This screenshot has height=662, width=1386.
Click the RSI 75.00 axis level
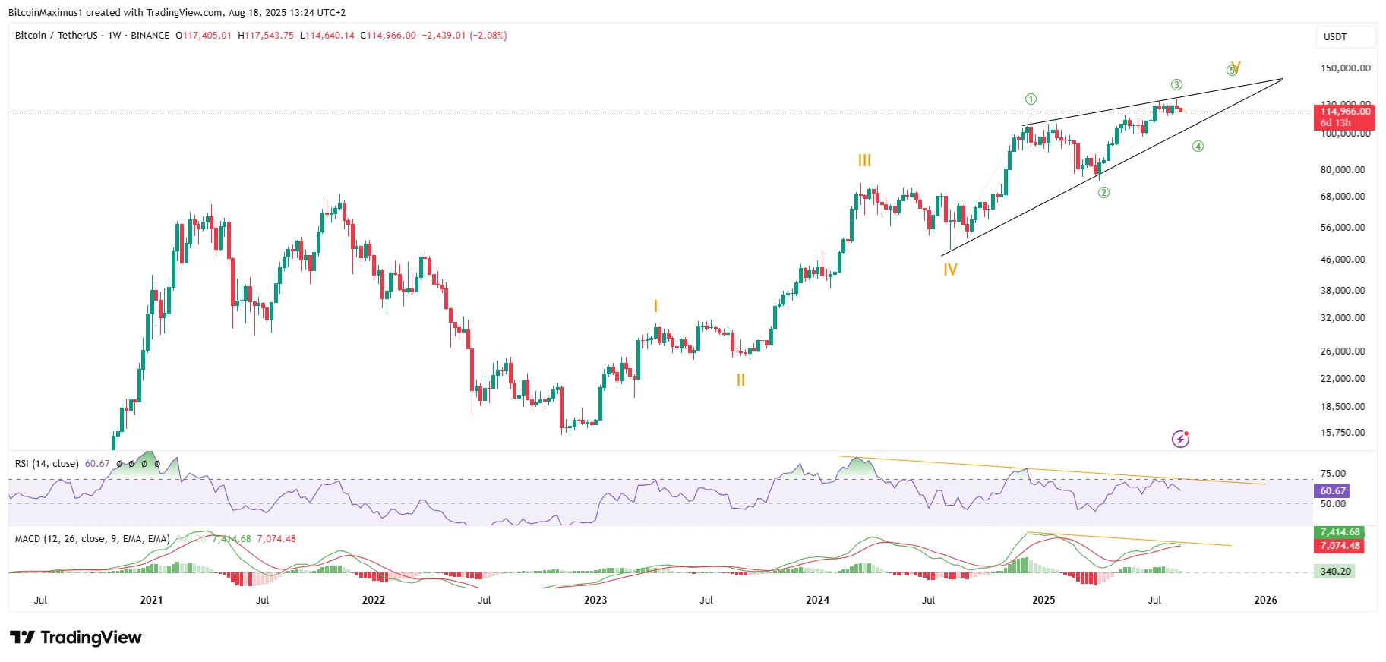click(1333, 474)
